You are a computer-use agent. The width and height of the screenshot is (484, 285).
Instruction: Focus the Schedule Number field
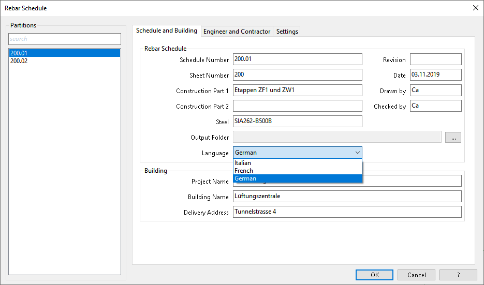298,59
